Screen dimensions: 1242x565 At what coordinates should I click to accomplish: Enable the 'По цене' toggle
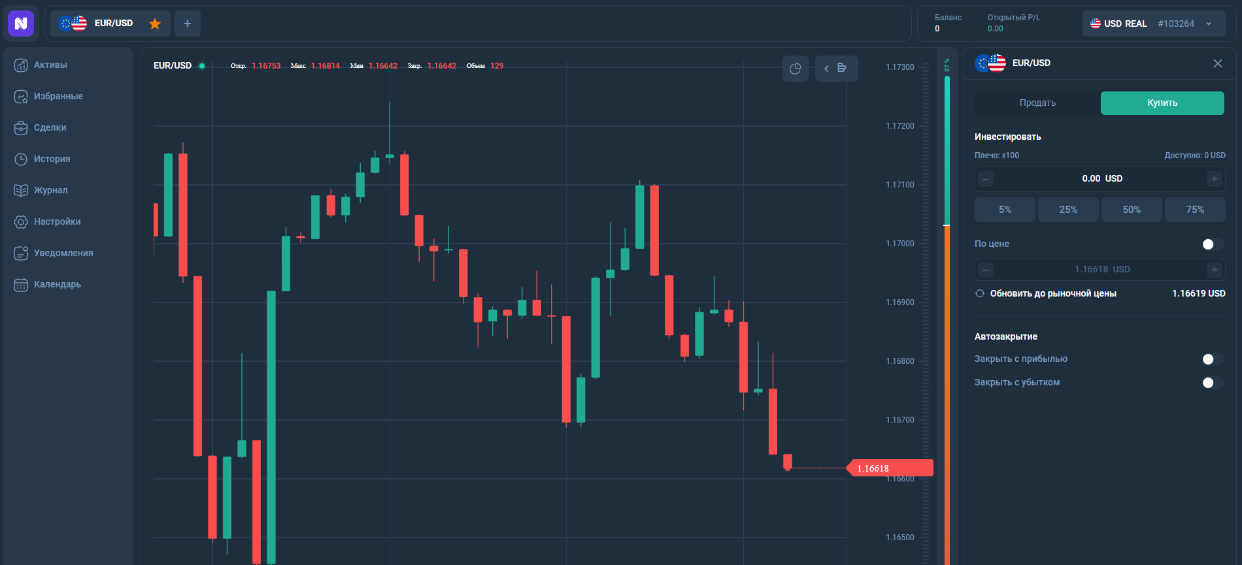(1213, 244)
